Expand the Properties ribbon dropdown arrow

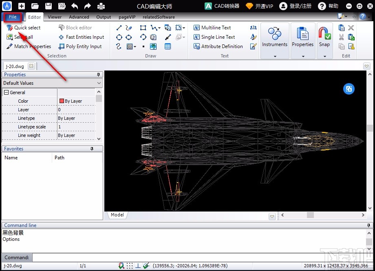click(302, 56)
